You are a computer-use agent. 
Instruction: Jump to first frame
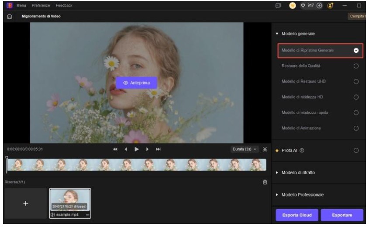[115, 149]
